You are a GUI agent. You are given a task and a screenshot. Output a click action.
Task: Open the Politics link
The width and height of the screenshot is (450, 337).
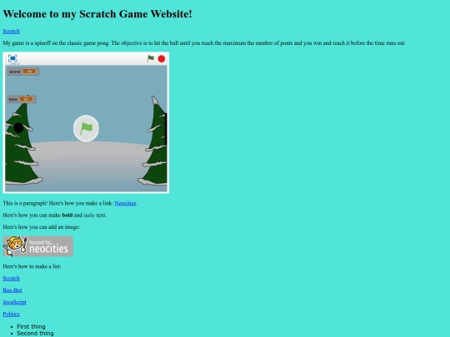pos(11,314)
